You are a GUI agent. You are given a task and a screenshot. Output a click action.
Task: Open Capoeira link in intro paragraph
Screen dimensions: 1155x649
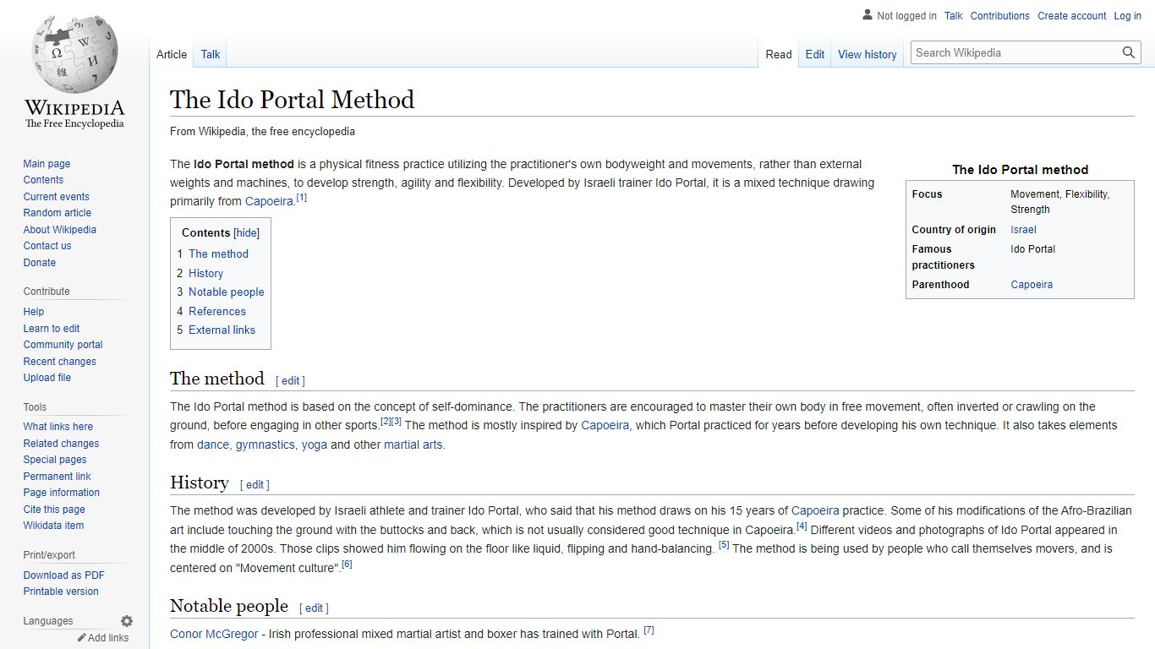pos(269,201)
